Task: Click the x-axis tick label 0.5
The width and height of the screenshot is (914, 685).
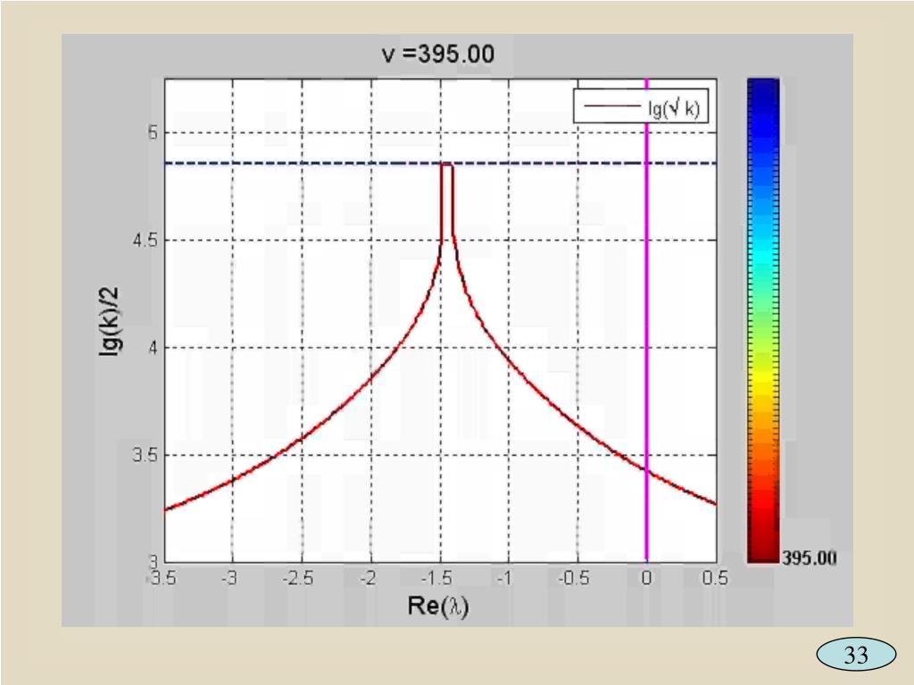Action: click(715, 578)
